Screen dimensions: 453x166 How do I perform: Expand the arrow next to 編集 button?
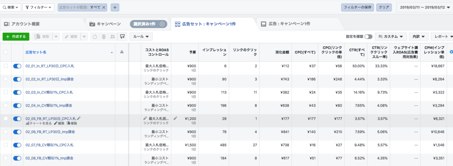tap(84, 37)
